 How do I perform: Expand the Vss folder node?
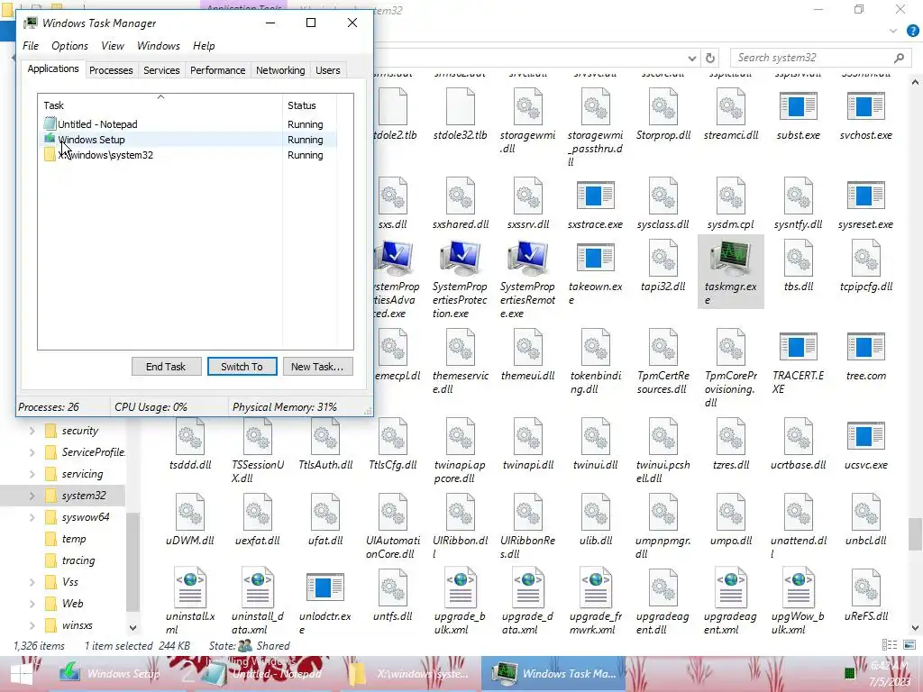click(x=32, y=582)
